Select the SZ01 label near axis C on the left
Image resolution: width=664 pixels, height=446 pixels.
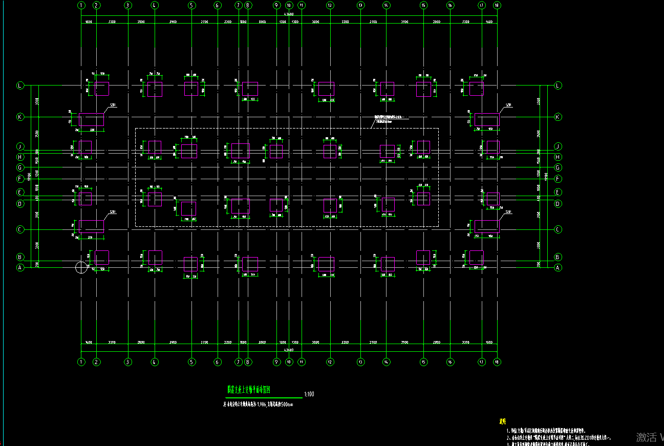[112, 212]
